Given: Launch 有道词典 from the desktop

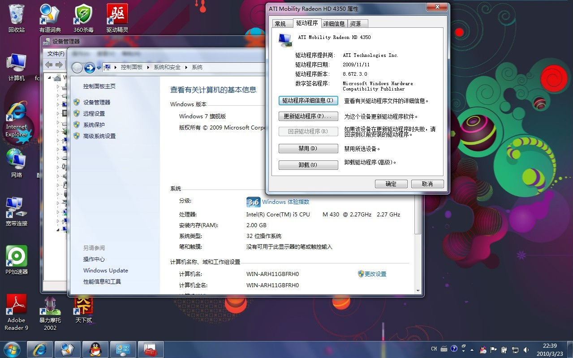Looking at the screenshot, I should [50, 18].
